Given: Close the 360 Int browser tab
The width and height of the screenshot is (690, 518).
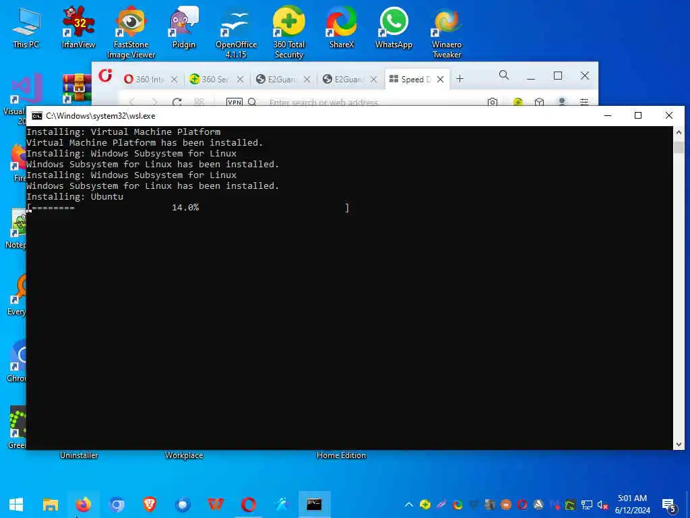Looking at the screenshot, I should [175, 80].
